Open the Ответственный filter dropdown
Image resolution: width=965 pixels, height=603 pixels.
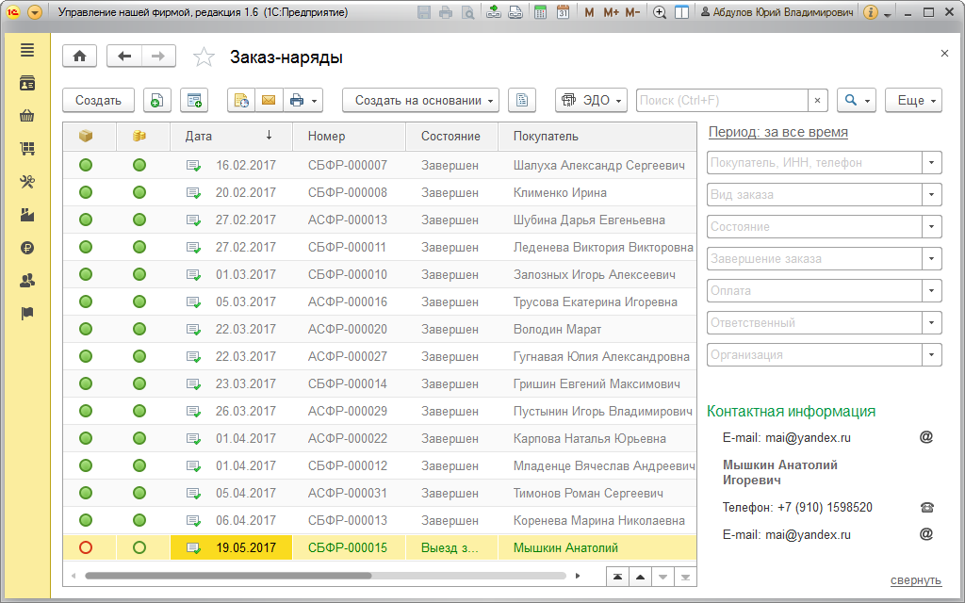(x=932, y=322)
